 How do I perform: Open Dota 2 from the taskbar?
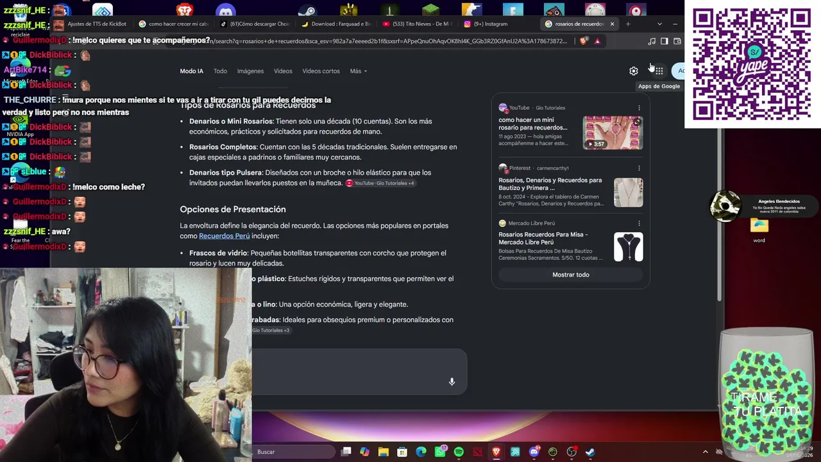coord(477,452)
